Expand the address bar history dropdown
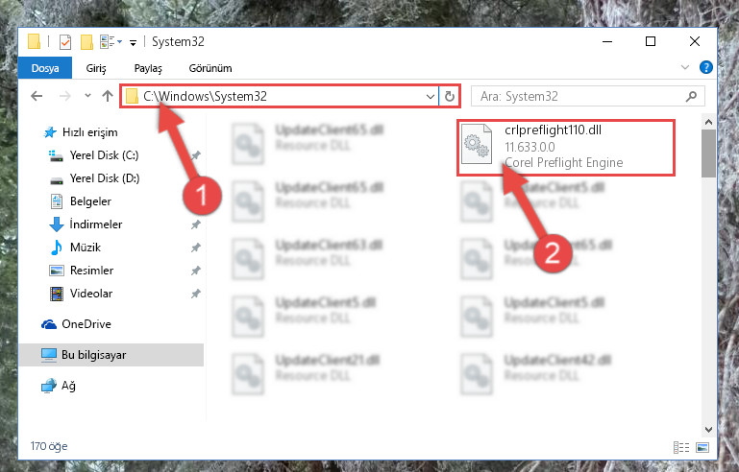Viewport: 739px width, 472px height. pos(430,97)
